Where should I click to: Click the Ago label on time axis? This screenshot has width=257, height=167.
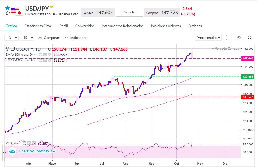126,164
